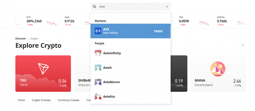Select the Coins filter chip
Screen dimensions: 255x111
(x=22, y=100)
